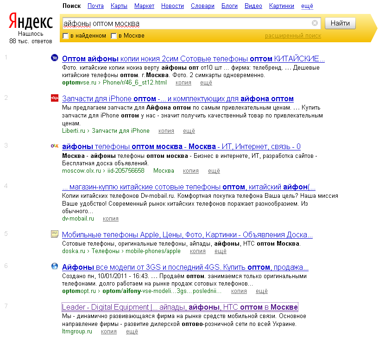Click the doska.ru green URL
This screenshot has height=338, width=379.
pos(74,251)
